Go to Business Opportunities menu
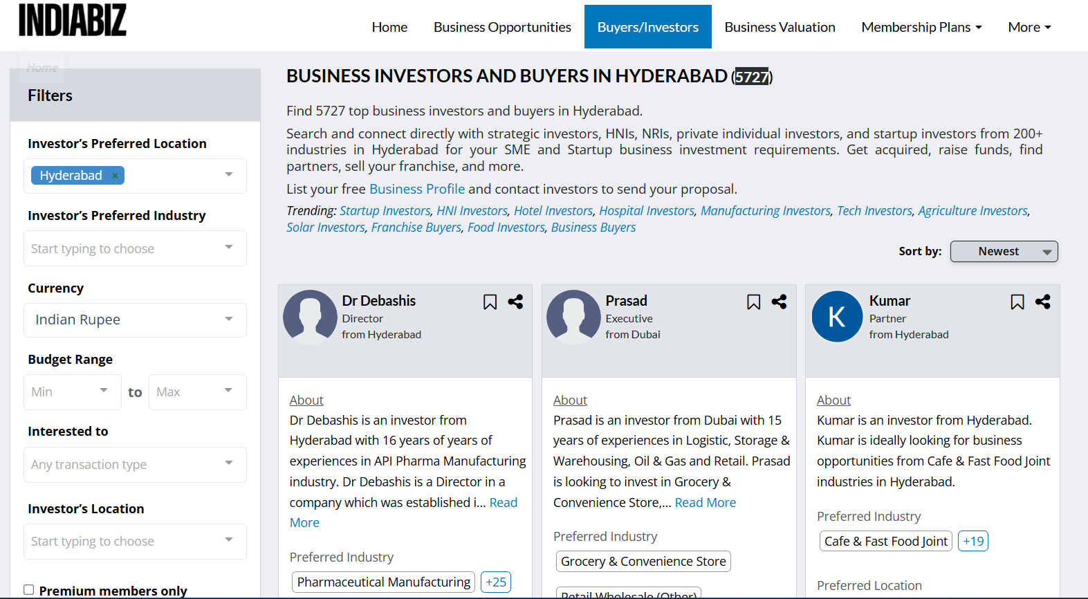The image size is (1088, 599). 502,27
